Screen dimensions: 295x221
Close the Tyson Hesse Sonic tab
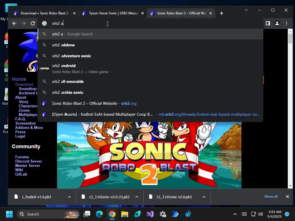[x=143, y=13]
